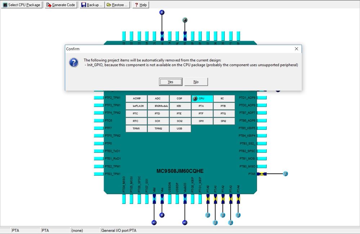Select the PTD port block
Viewport: 360px width, 234px height.
click(x=158, y=114)
